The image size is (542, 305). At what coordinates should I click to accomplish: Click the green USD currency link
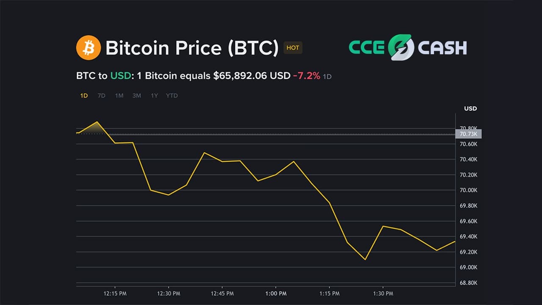pyautogui.click(x=120, y=76)
